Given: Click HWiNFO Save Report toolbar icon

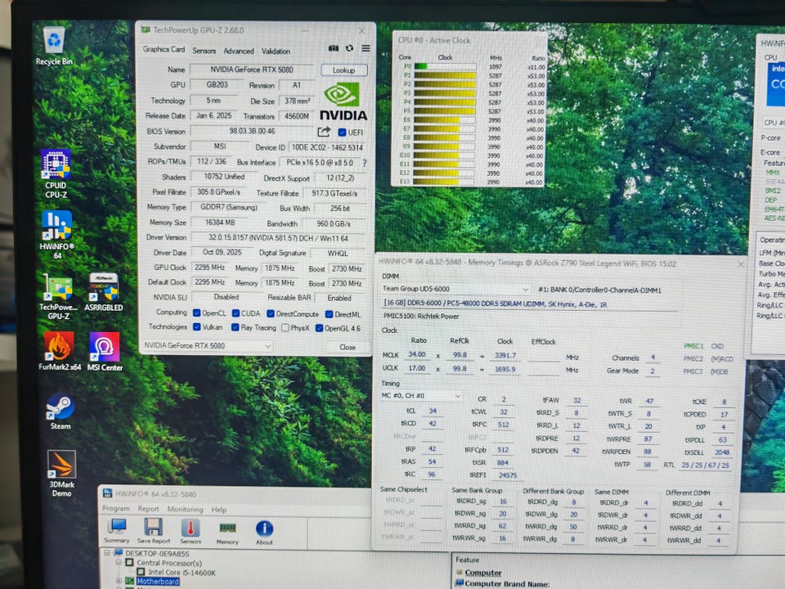Looking at the screenshot, I should [x=153, y=532].
